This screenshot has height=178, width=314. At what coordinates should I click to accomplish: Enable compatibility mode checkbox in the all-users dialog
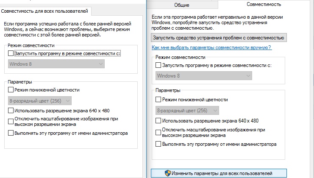coord(11,54)
